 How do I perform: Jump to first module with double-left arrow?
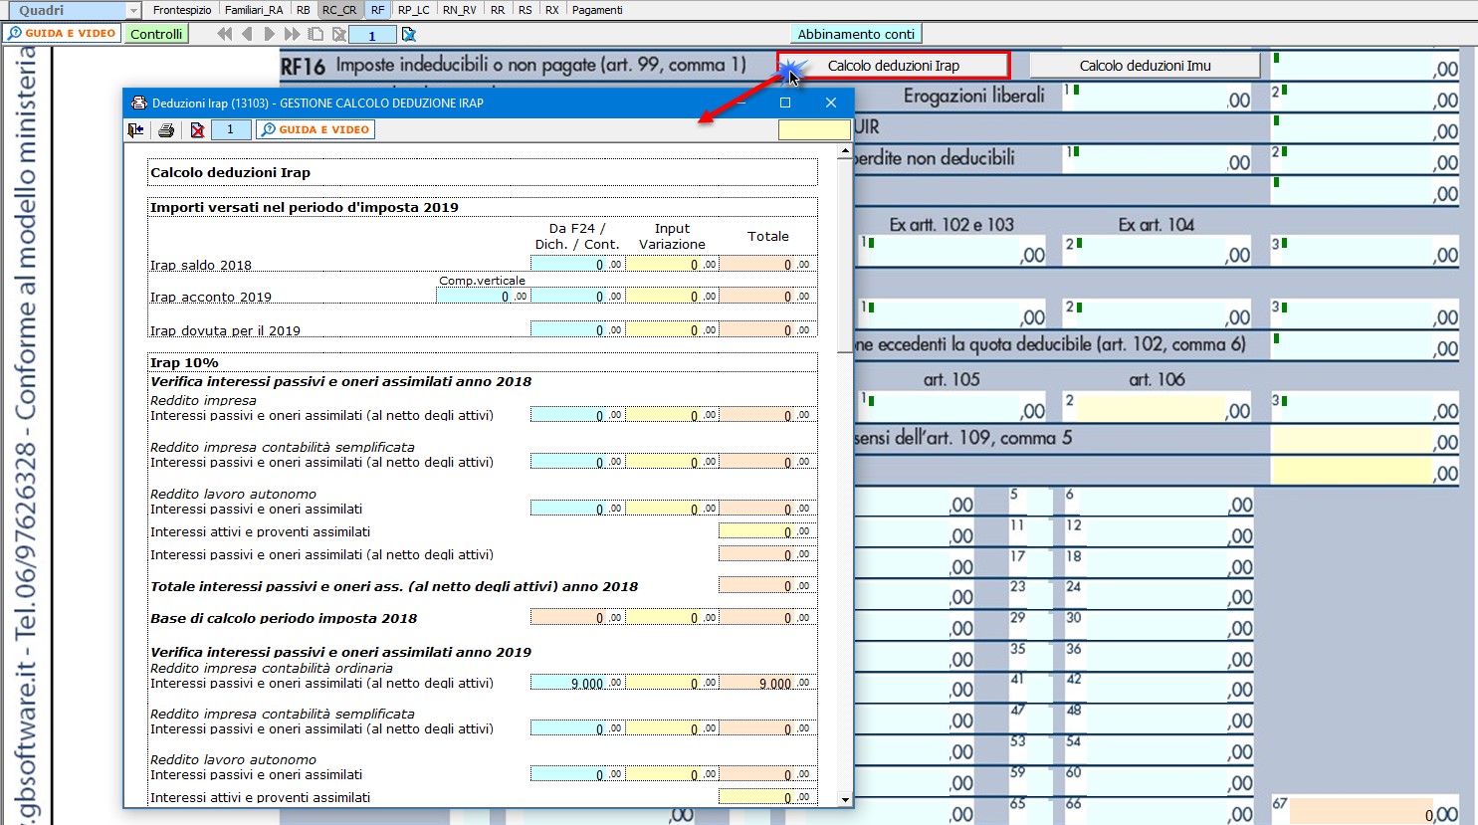point(225,34)
